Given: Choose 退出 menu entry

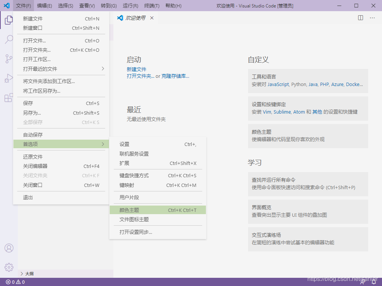Looking at the screenshot, I should 61,197.
